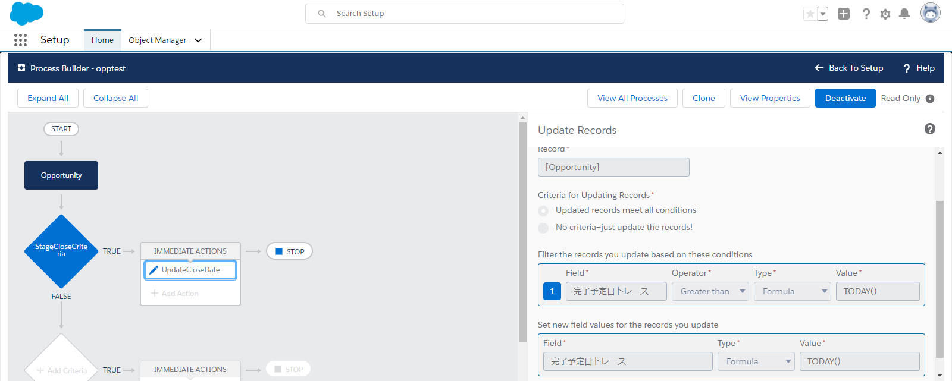Click the Process Builder header icon

(x=21, y=68)
